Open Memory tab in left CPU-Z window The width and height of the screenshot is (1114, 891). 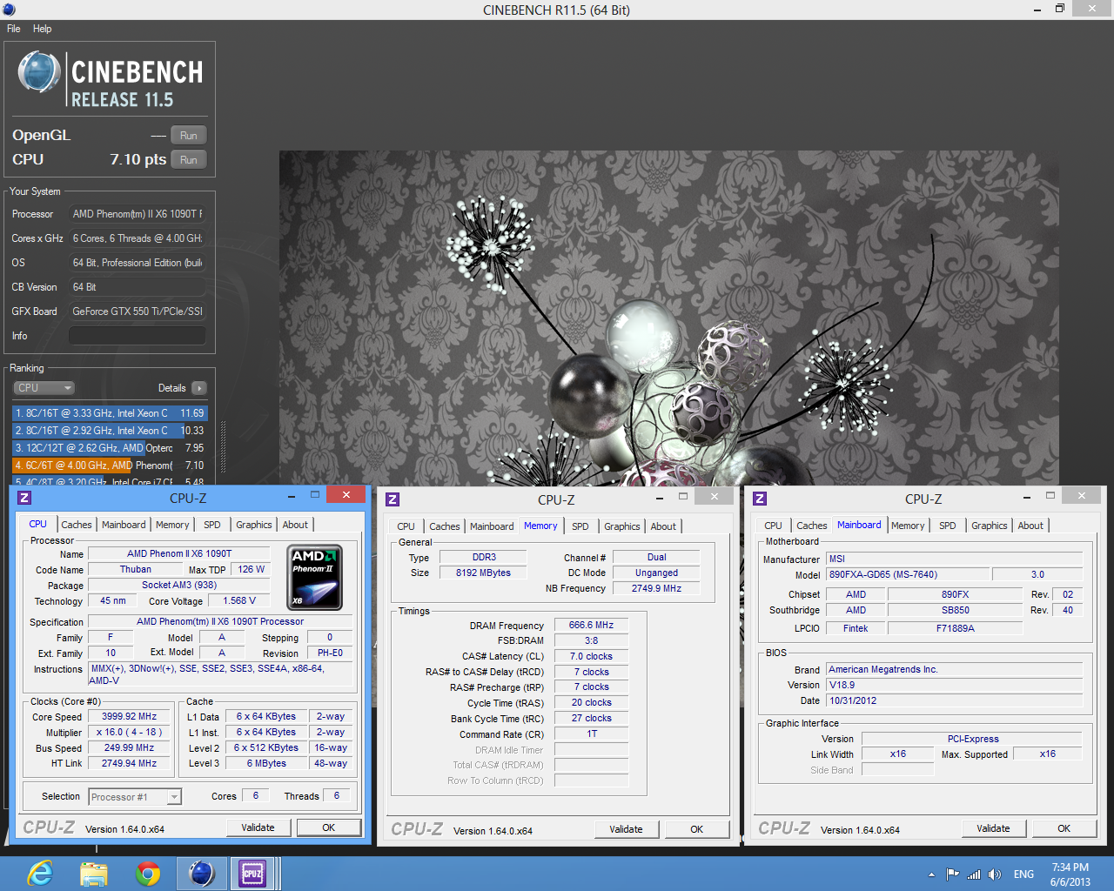pyautogui.click(x=172, y=525)
